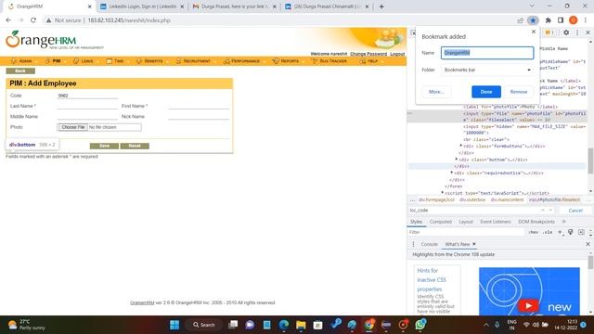This screenshot has width=594, height=334.
Task: Click the Chrome taskbar icon
Action: click(x=369, y=325)
